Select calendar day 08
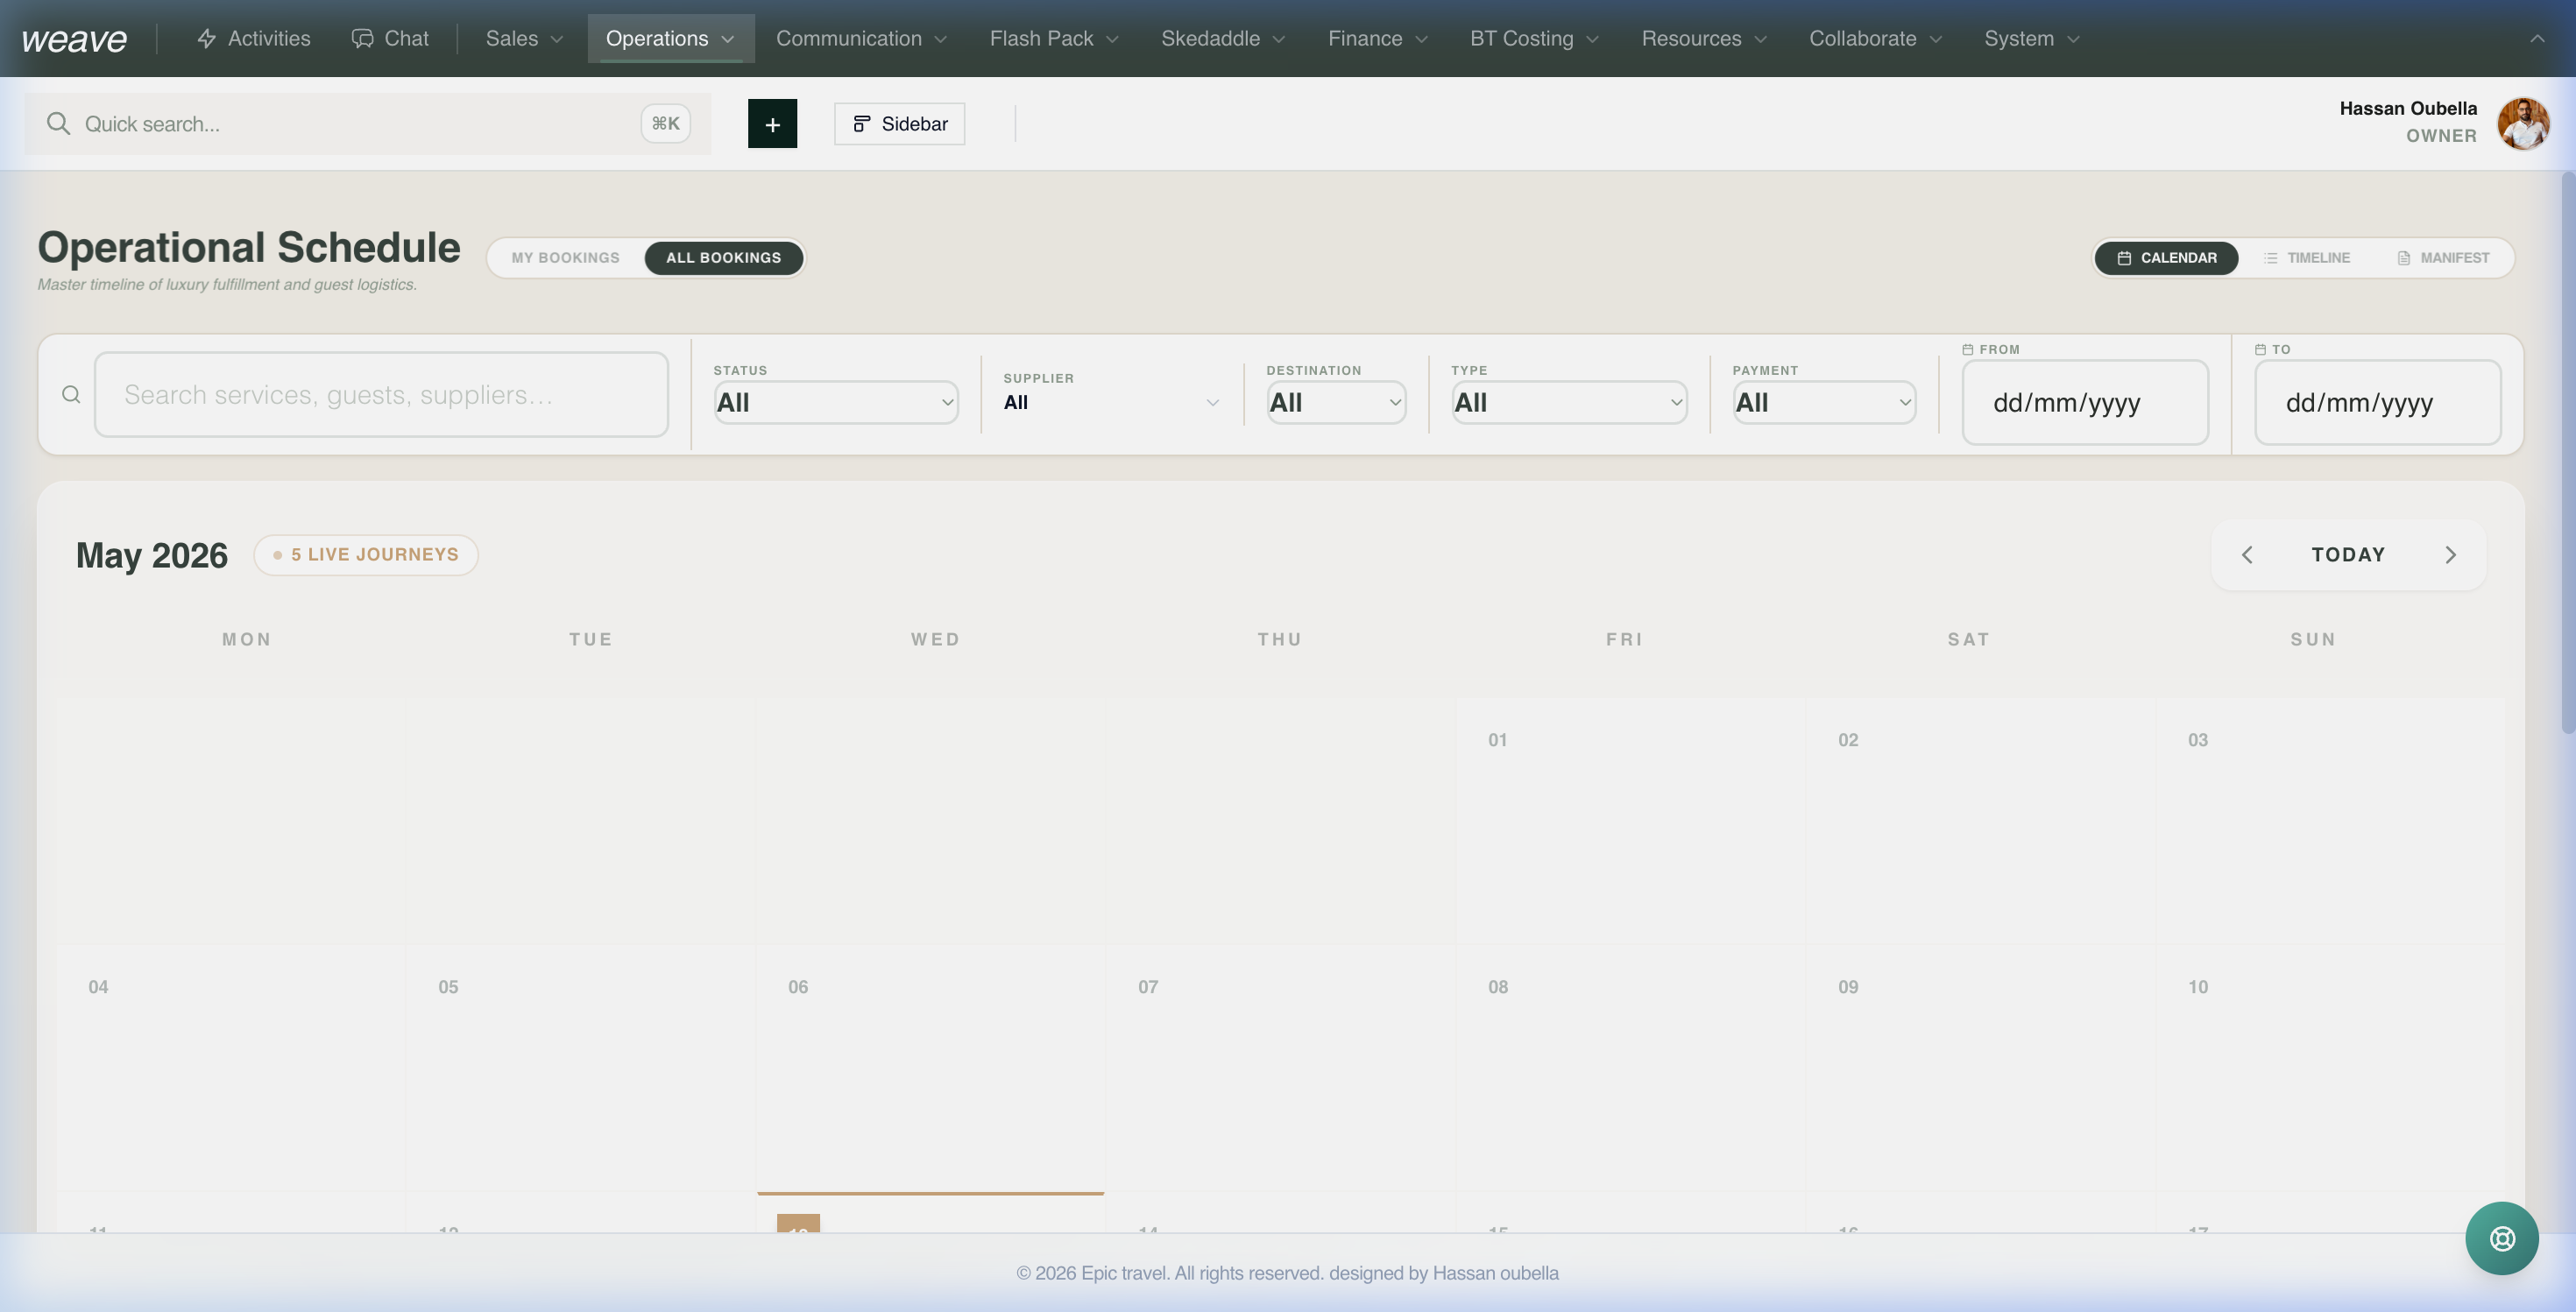 (1630, 1069)
